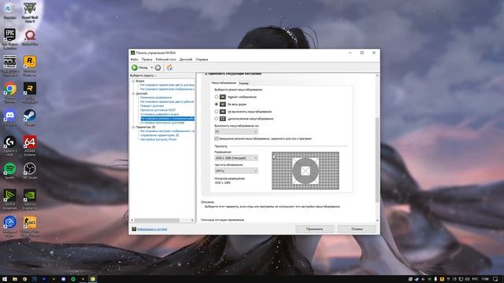Open the Help menu

[202, 60]
